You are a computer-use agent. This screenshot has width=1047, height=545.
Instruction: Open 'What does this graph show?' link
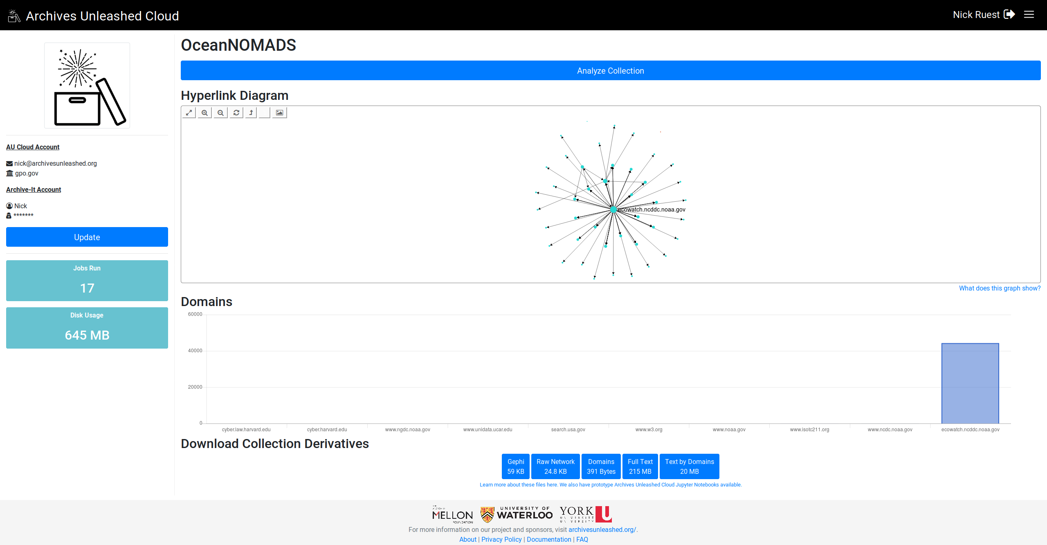coord(1000,288)
